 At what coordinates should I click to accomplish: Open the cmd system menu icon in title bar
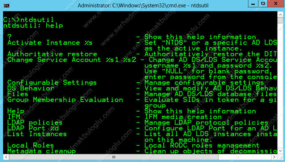7,5
